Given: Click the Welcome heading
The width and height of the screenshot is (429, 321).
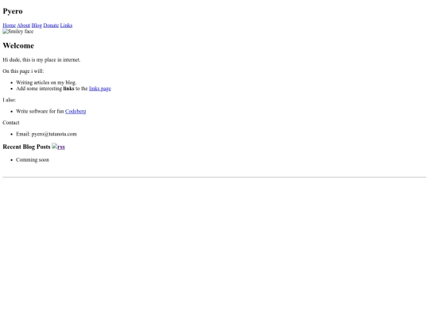Looking at the screenshot, I should tap(18, 46).
